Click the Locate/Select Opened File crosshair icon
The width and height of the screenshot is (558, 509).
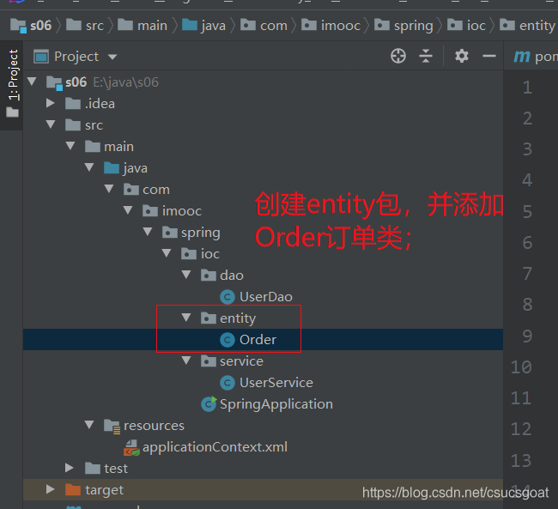(397, 56)
